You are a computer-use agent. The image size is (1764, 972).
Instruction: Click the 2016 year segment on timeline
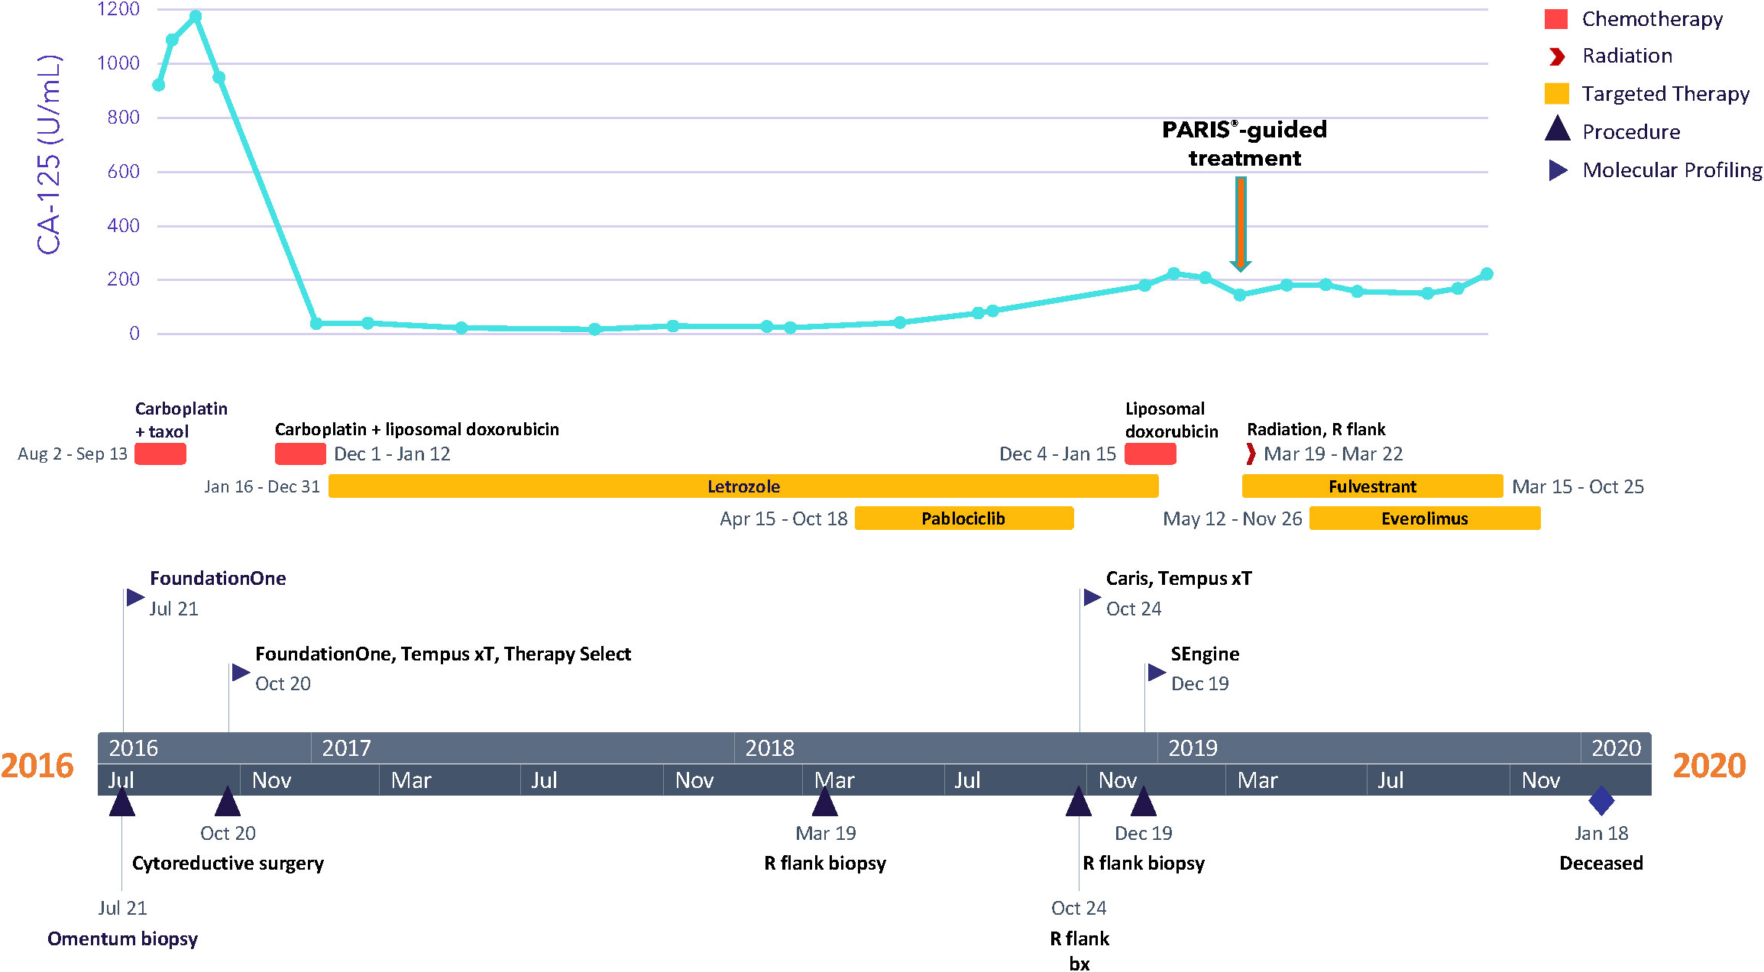pos(205,748)
